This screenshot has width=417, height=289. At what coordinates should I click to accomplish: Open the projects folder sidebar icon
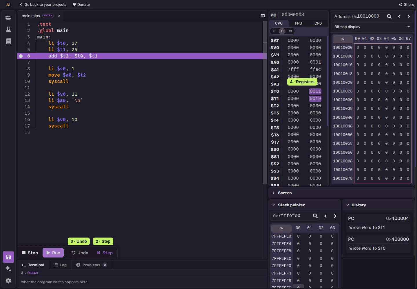8,18
